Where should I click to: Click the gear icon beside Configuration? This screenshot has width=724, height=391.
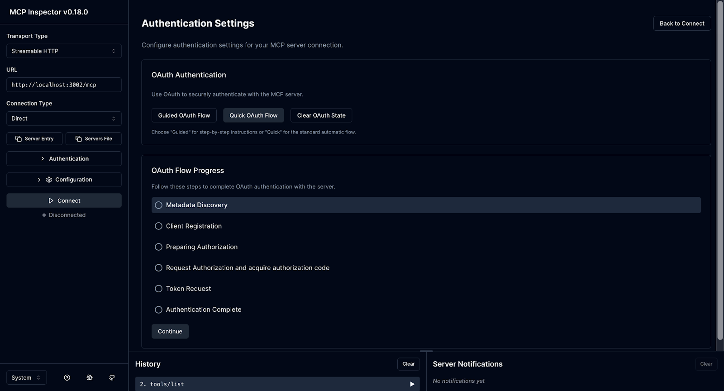click(x=49, y=180)
